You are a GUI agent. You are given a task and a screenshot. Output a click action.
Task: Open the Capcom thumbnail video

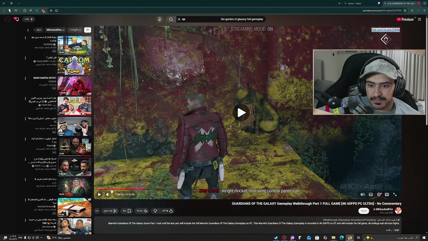click(x=74, y=66)
